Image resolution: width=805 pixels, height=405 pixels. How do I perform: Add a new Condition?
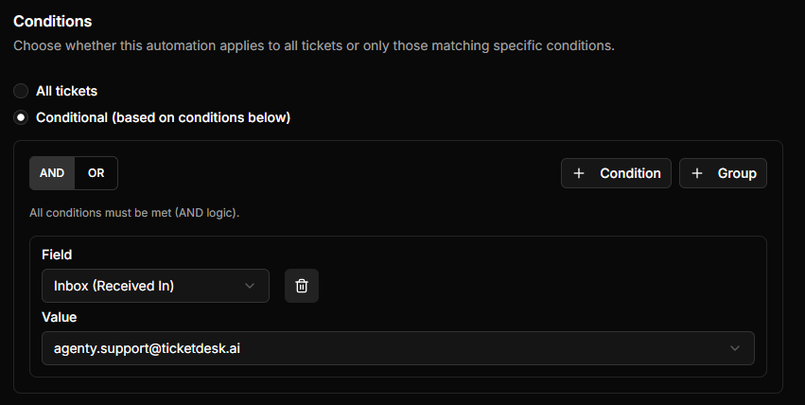pyautogui.click(x=616, y=173)
